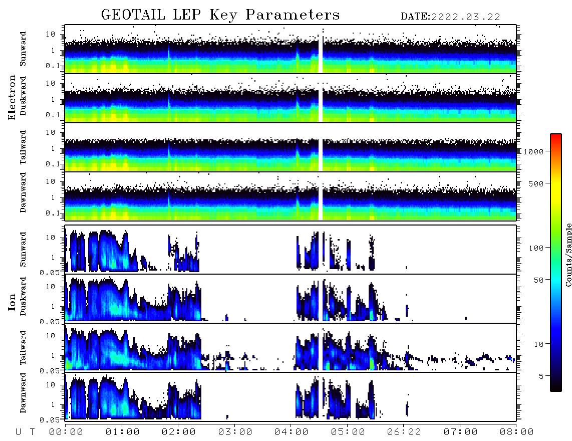Click the "Counts/Sample" color bar title
Screen dimensions: 572x441
(568, 255)
